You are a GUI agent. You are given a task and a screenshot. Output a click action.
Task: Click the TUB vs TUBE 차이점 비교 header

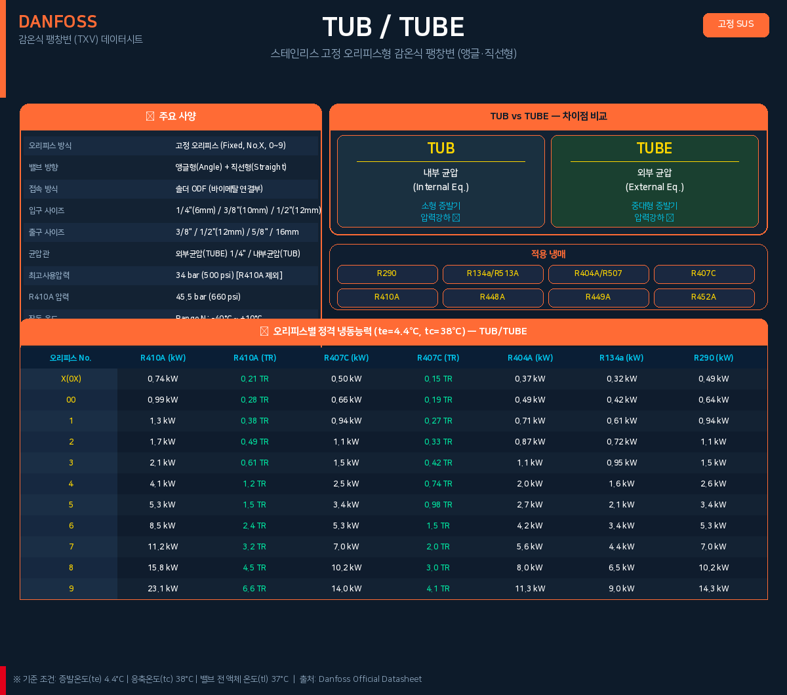point(548,117)
